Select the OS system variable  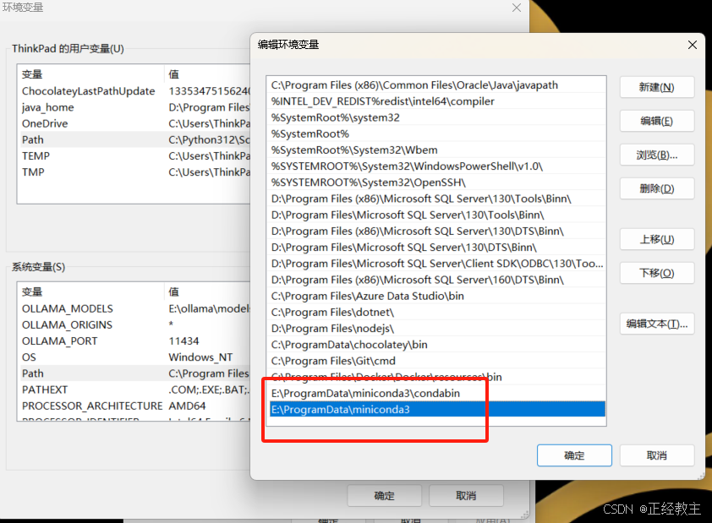134,357
